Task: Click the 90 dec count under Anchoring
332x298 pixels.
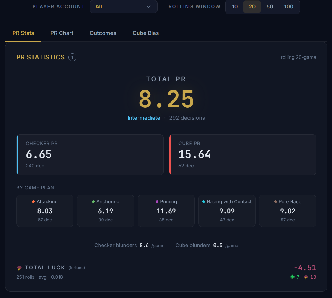Action: (x=106, y=220)
